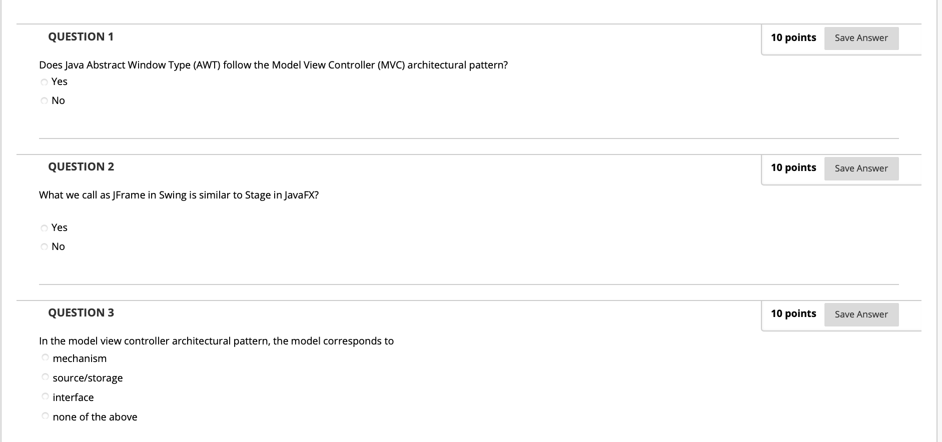The width and height of the screenshot is (942, 442).
Task: Save Answer for Question 2
Action: tap(861, 168)
